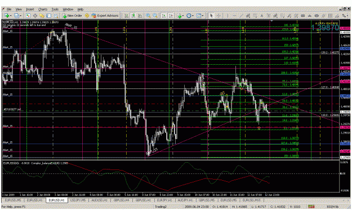352x210 pixels.
Task: Zoom in on the chart
Action: coord(148,16)
